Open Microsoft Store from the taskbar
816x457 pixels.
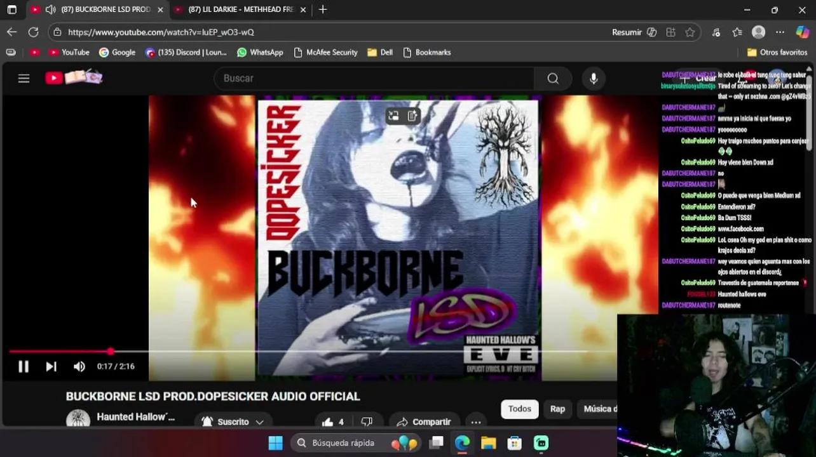[514, 443]
